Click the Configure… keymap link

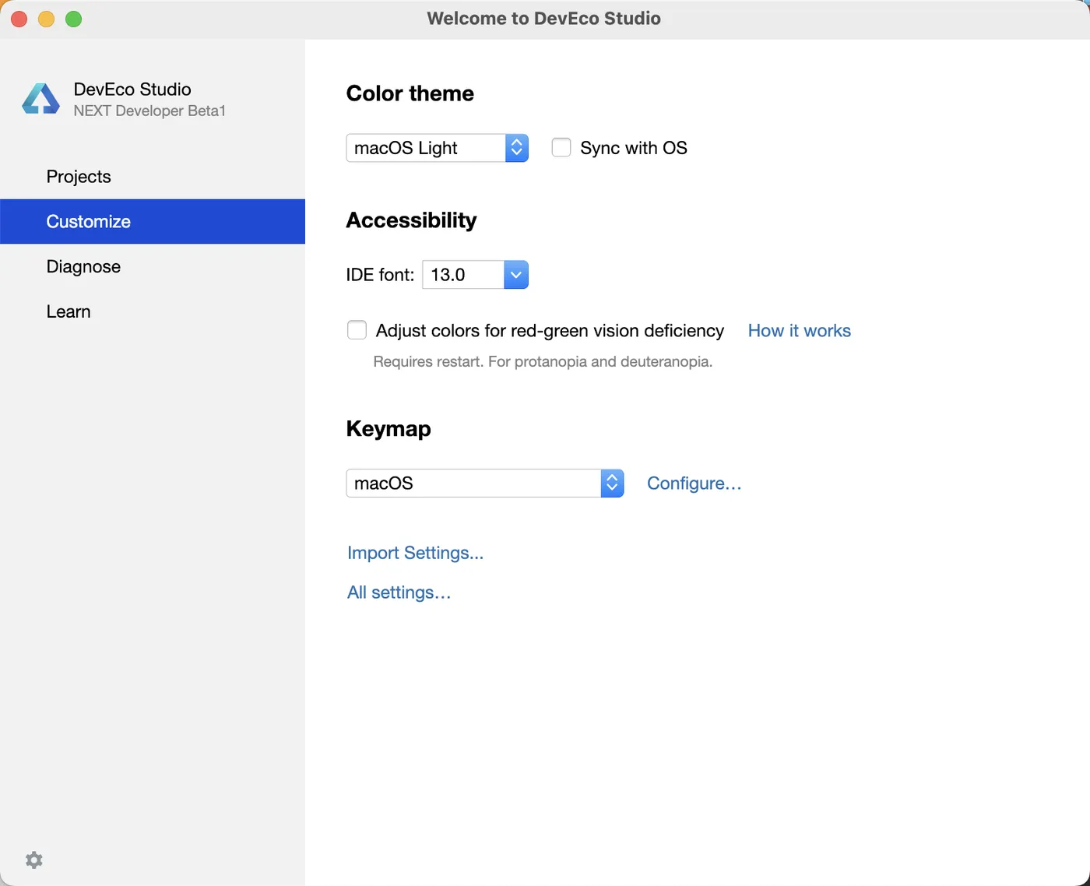(694, 483)
